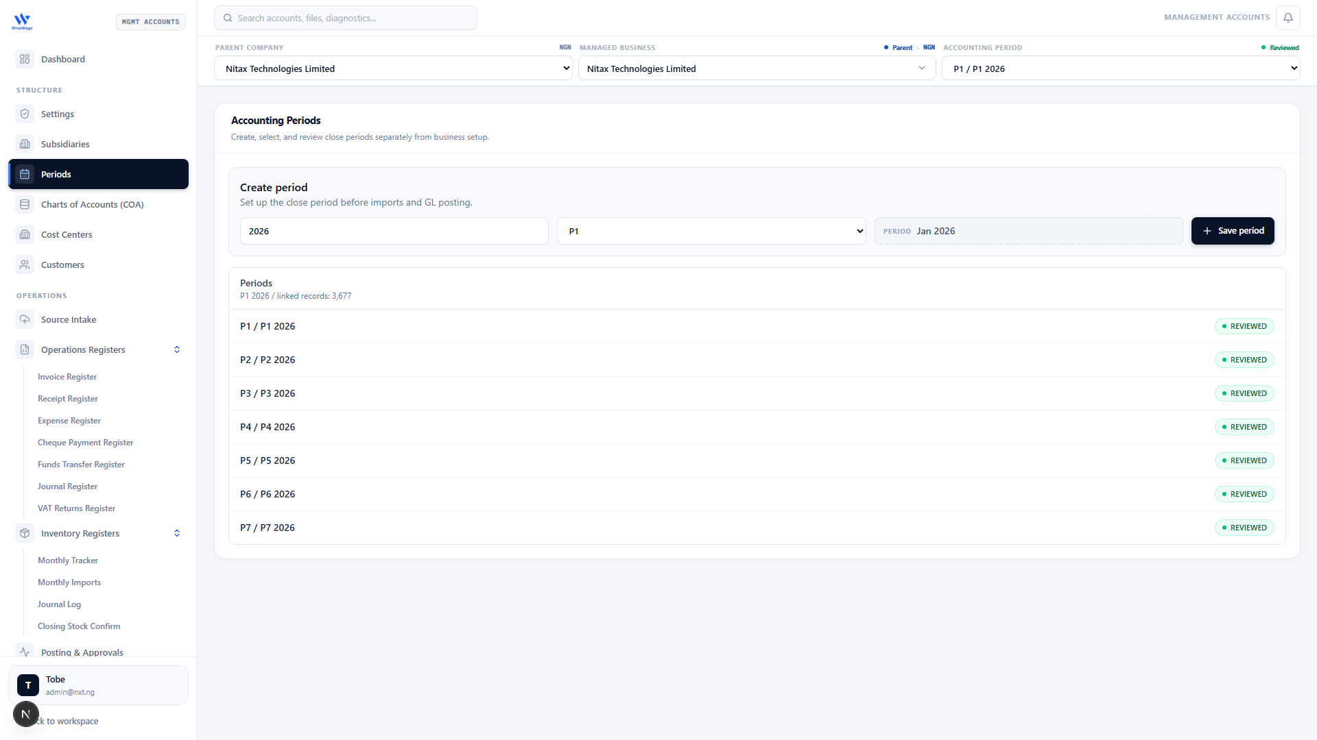The height and width of the screenshot is (740, 1317).
Task: Open the Invoice Register page
Action: pos(67,377)
